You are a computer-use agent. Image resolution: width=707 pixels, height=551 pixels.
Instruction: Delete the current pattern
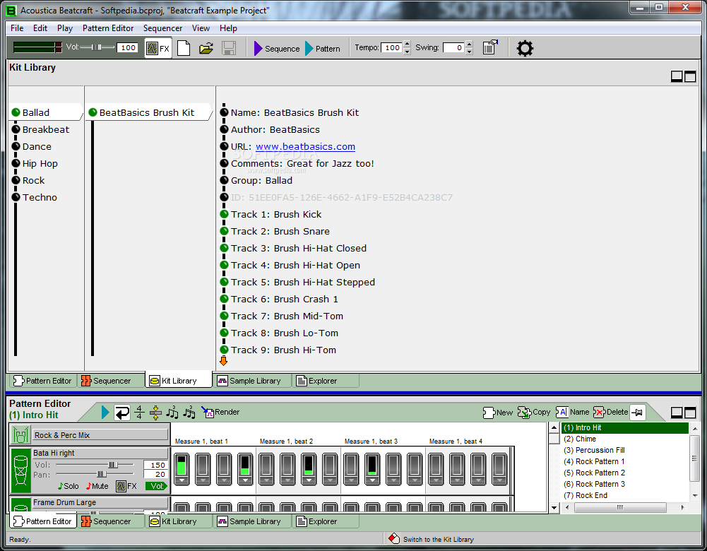[610, 412]
